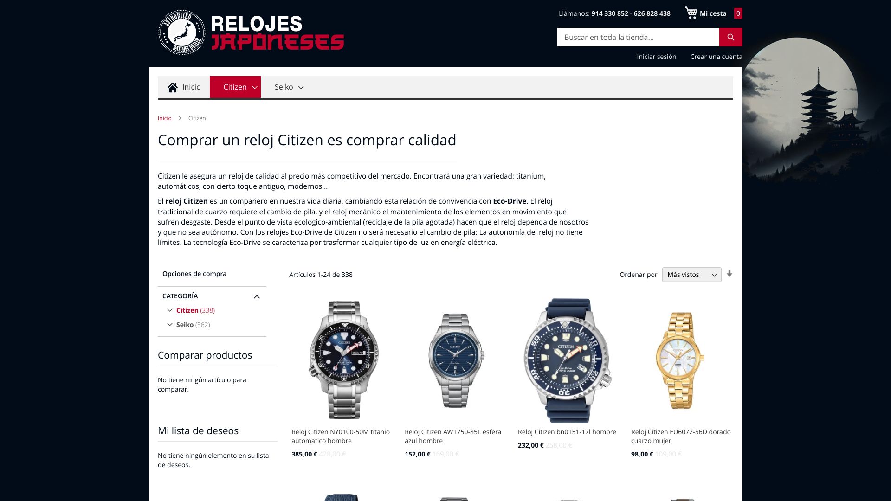Click the home icon in Inicio
This screenshot has height=501, width=891.
tap(173, 87)
